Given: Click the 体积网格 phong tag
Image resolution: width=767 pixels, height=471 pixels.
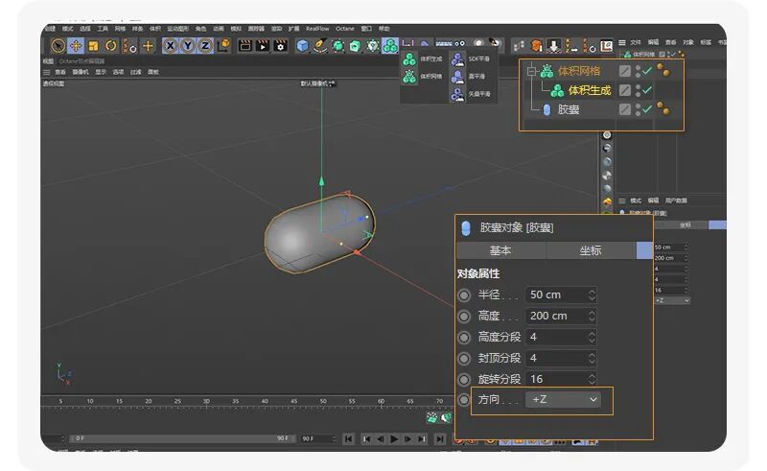Looking at the screenshot, I should click(663, 70).
